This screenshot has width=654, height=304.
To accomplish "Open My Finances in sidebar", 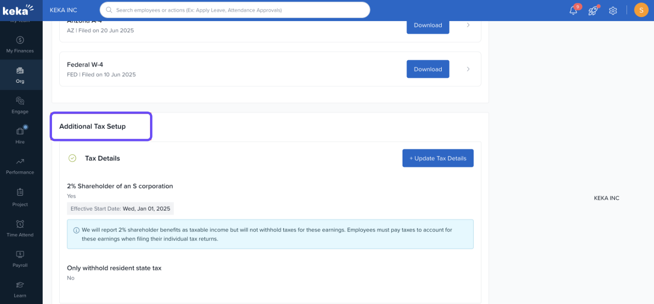I will [x=20, y=45].
